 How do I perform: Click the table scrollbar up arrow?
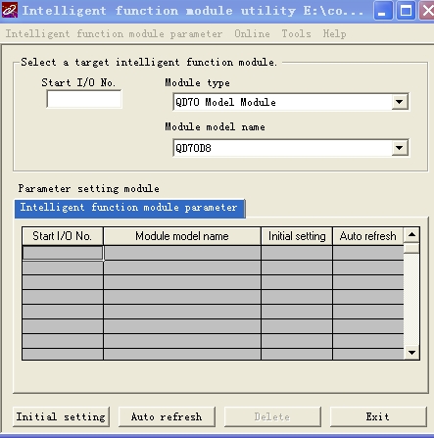point(411,234)
